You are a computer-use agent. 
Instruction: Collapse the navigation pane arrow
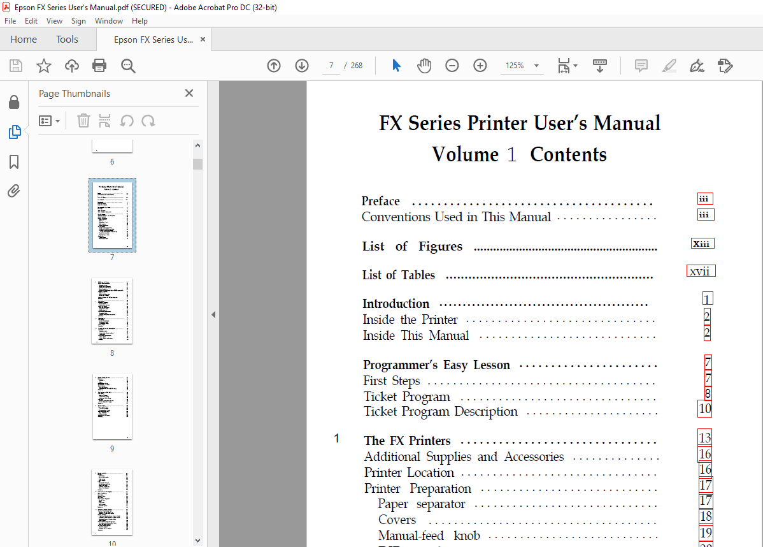(x=213, y=315)
